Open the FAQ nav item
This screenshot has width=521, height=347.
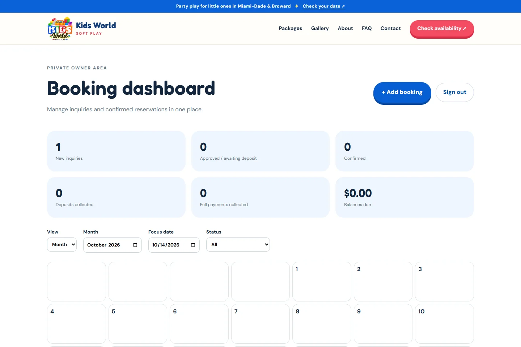click(367, 28)
